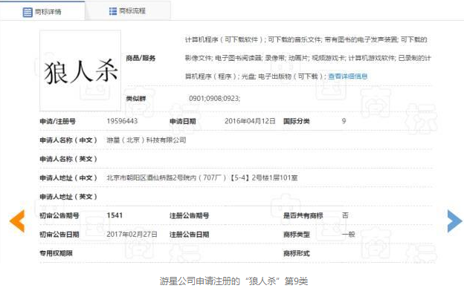The image size is (464, 294).
Task: Click the 国际分类 value 9
Action: (344, 121)
